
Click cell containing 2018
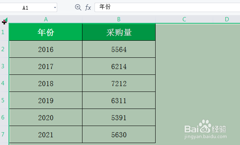(x=46, y=83)
